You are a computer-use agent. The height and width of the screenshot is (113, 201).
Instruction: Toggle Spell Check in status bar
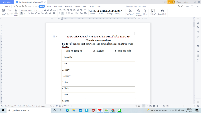click(x=64, y=106)
